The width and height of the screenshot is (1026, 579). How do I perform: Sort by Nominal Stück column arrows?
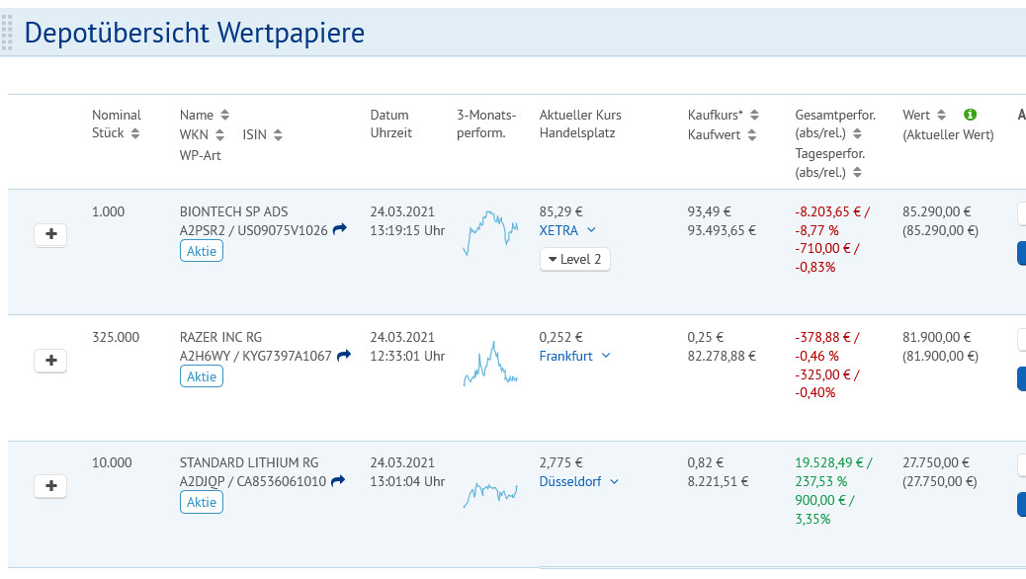(135, 133)
